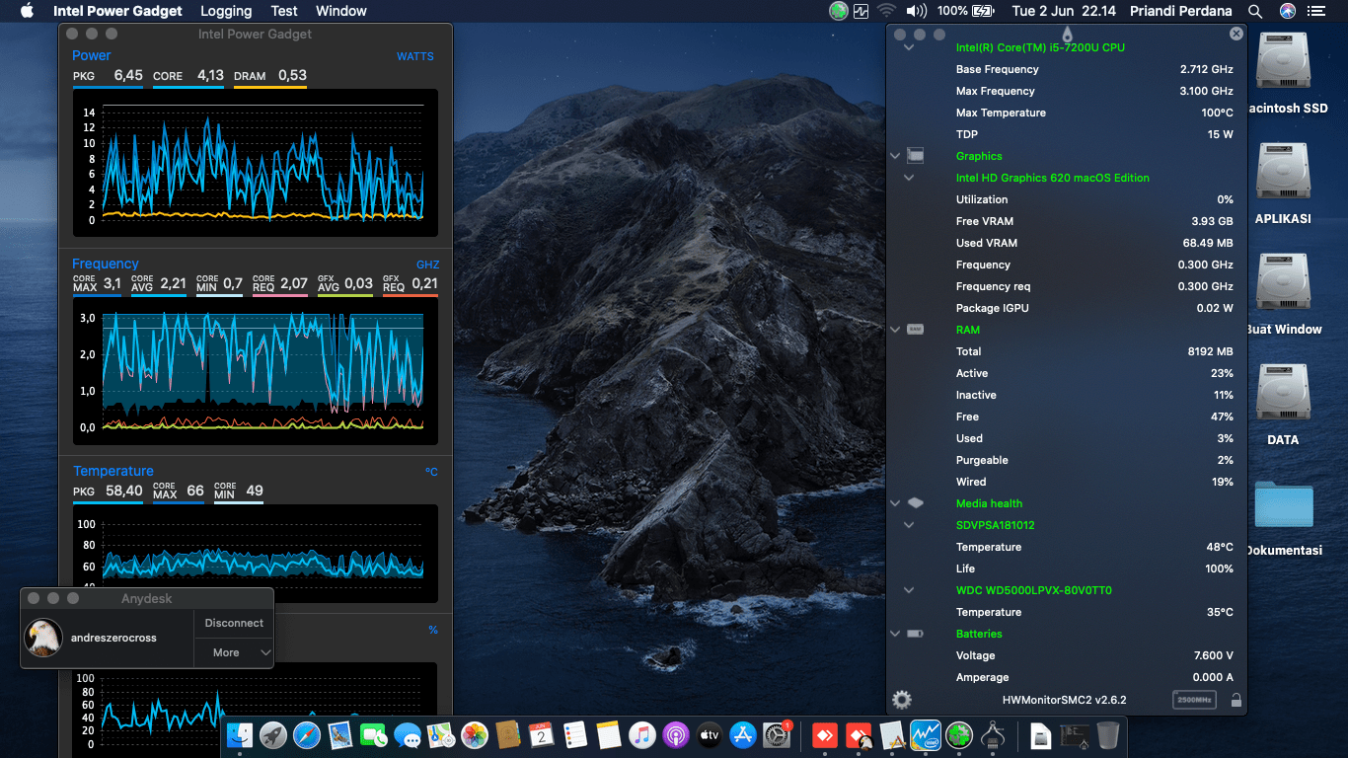Click the TDP row in HWMonitorSMC2
Screen dimensions: 1348x758
(x=1067, y=134)
